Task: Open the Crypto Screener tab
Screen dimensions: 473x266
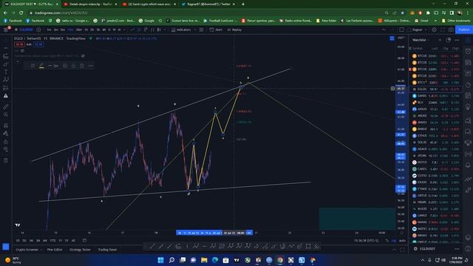Action: (x=27, y=250)
